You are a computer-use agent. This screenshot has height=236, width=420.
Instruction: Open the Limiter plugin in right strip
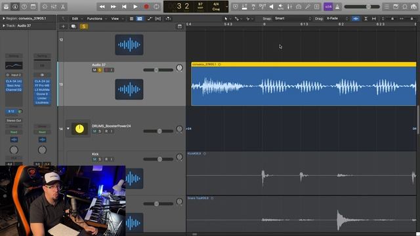point(42,98)
